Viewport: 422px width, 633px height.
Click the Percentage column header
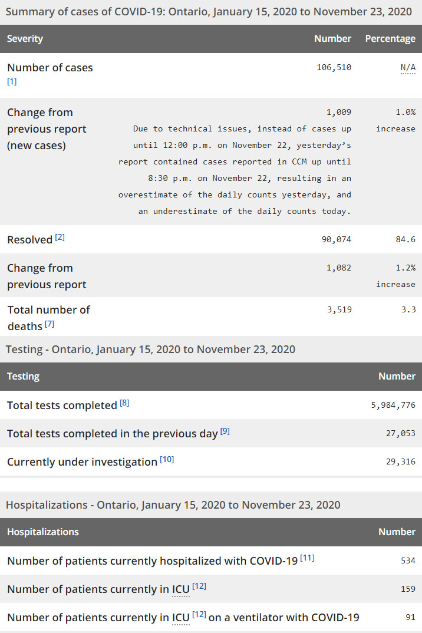pyautogui.click(x=390, y=39)
